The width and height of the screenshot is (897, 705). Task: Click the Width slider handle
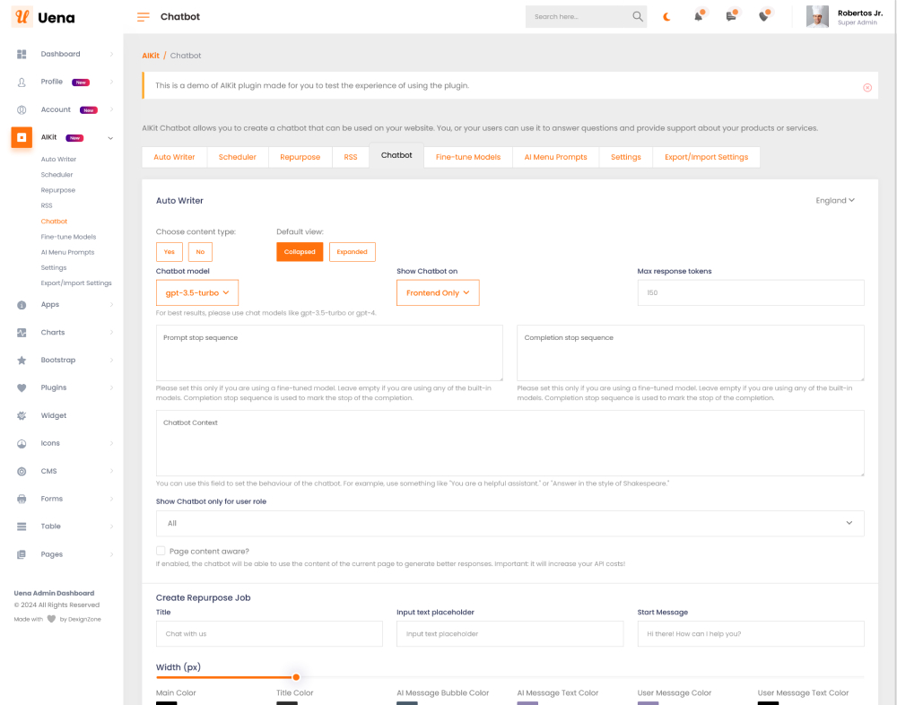tap(296, 677)
